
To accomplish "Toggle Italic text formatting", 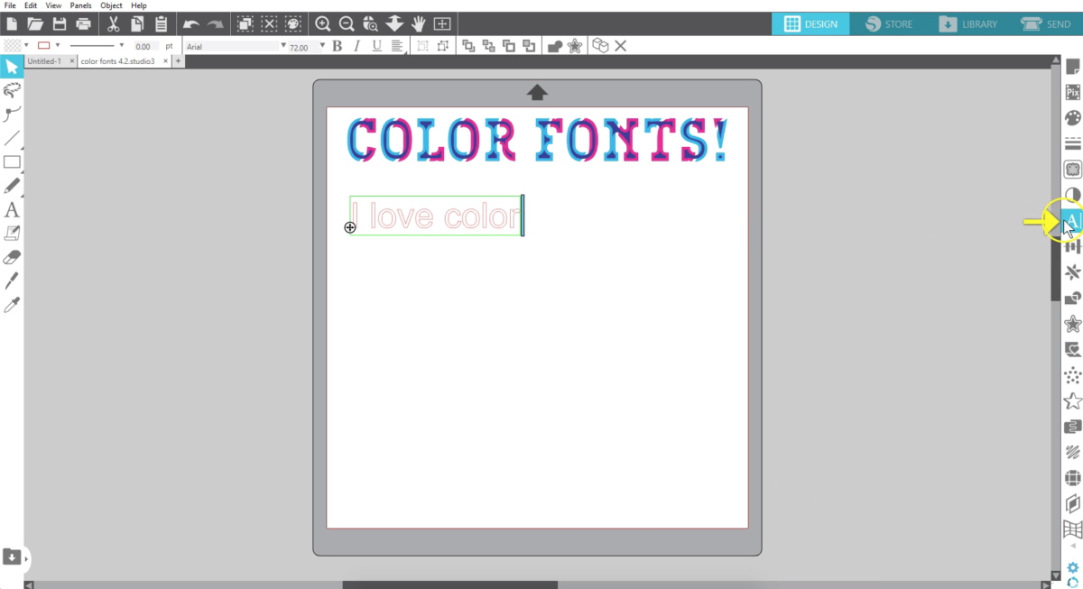I will (357, 46).
